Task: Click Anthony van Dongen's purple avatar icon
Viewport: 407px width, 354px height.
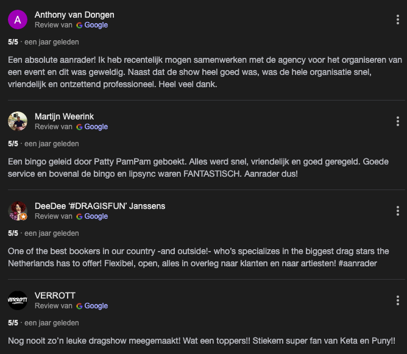Action: (x=18, y=19)
